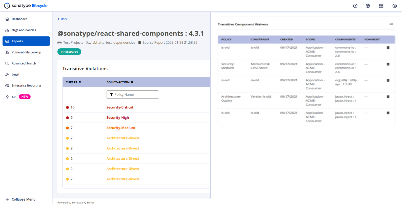Open system settings gear icon

(x=368, y=6)
